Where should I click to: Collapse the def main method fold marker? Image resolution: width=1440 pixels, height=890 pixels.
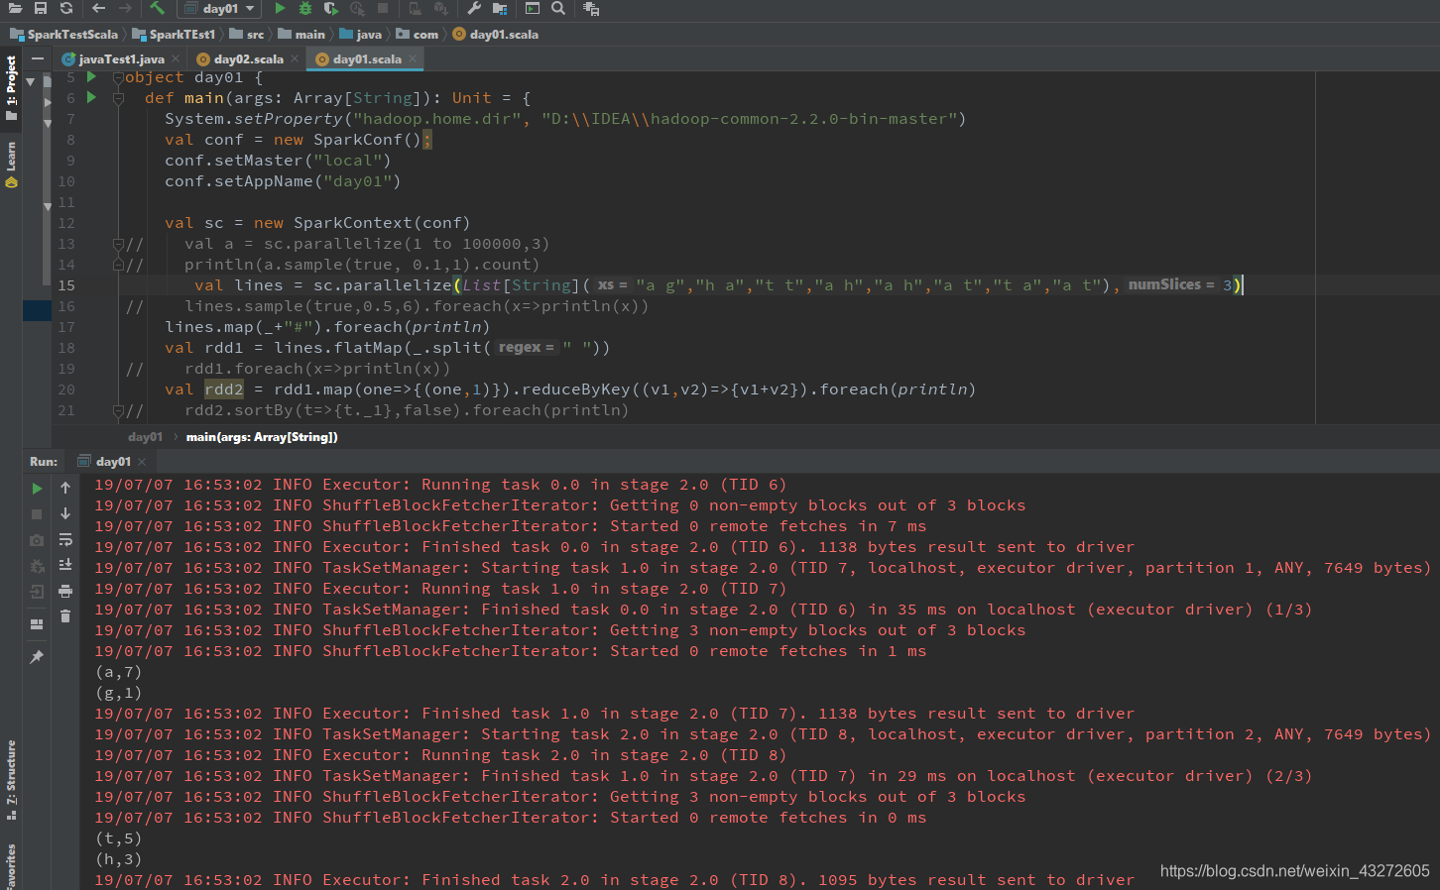118,98
